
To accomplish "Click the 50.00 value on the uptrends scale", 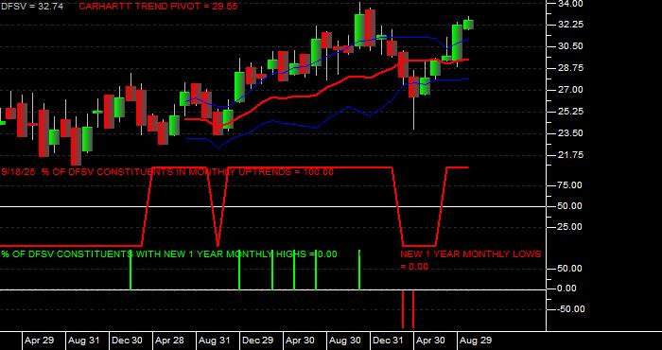I will (570, 206).
